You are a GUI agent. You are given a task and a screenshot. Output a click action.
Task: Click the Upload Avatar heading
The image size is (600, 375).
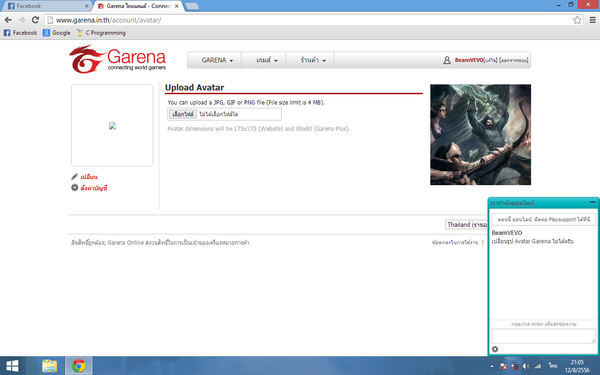[195, 88]
